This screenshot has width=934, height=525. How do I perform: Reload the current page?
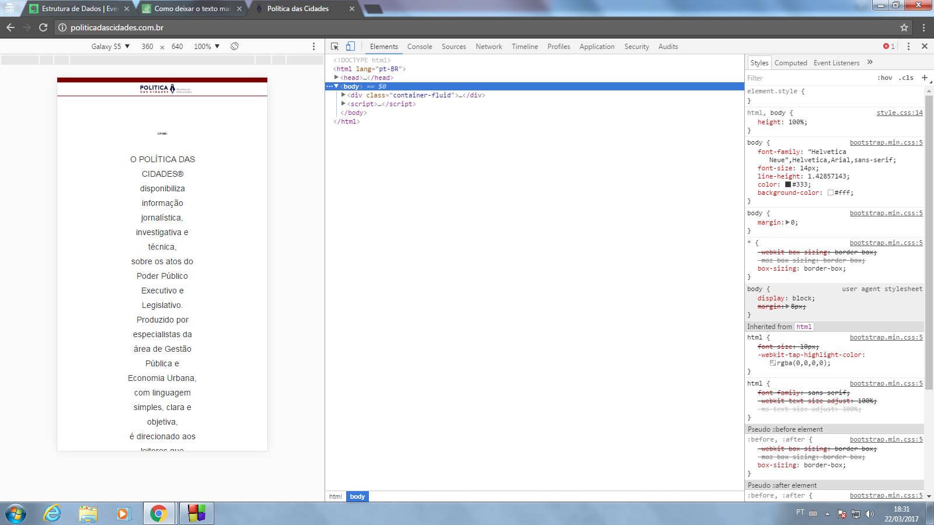pos(43,27)
